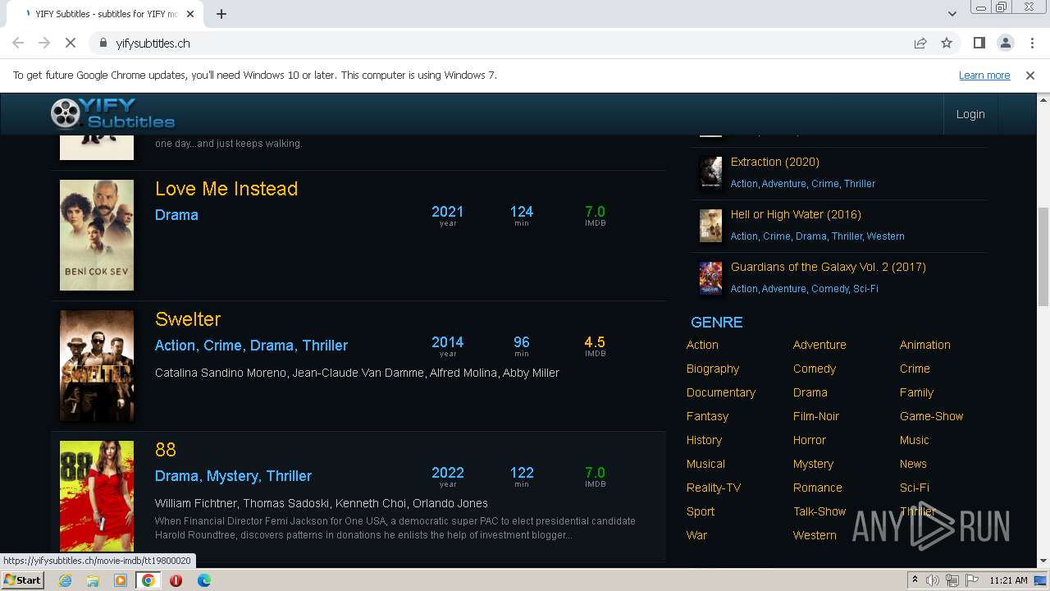Select Mystery genre in genre list
Viewport: 1050px width, 591px height.
813,464
